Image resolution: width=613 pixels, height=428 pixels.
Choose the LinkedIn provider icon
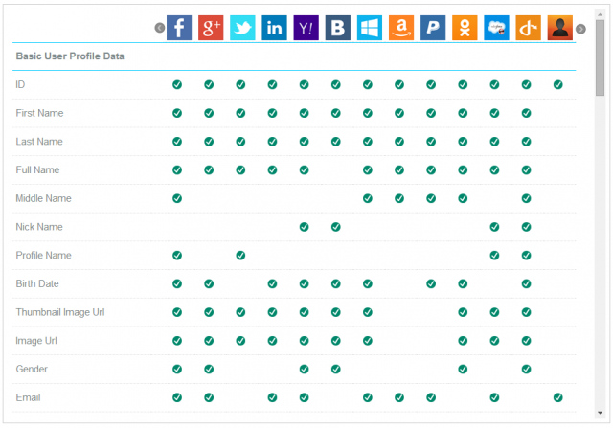pyautogui.click(x=274, y=28)
